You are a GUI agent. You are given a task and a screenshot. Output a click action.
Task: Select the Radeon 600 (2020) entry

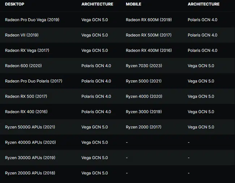tap(23, 66)
